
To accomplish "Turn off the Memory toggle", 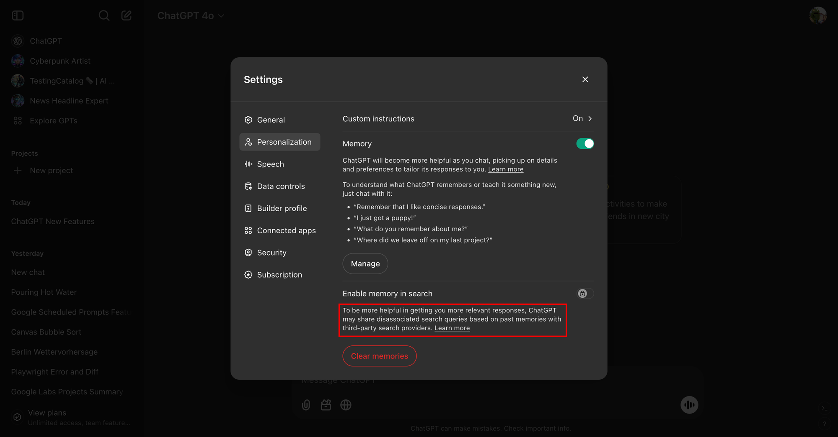I will pos(585,143).
